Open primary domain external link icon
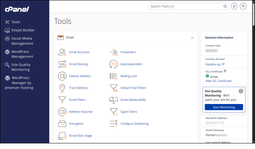255x149 pixels. (x=223, y=64)
